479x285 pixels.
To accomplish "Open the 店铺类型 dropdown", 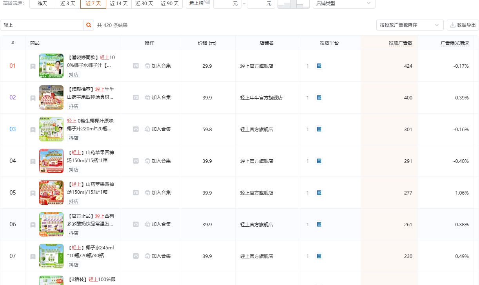I will [344, 4].
